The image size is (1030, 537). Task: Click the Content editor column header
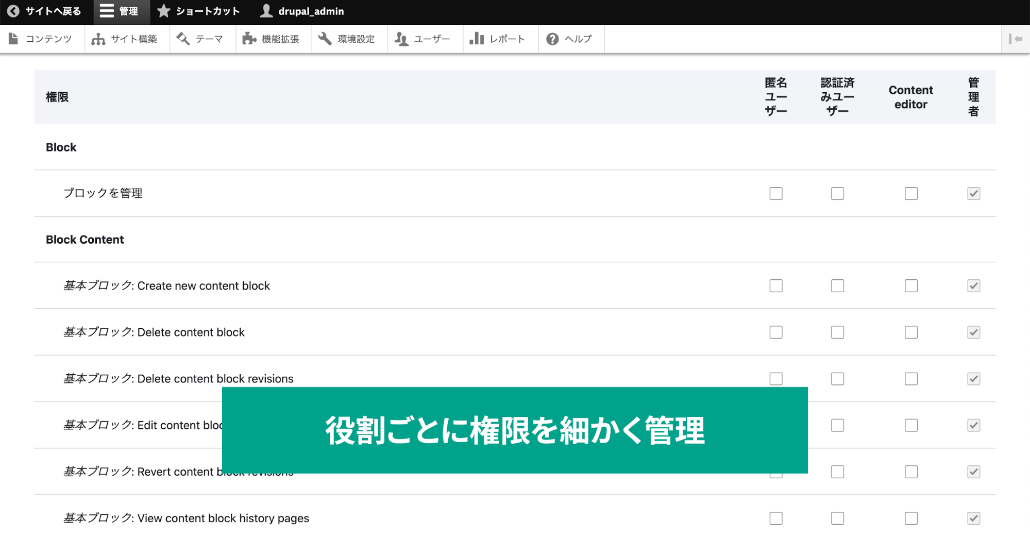coord(910,97)
